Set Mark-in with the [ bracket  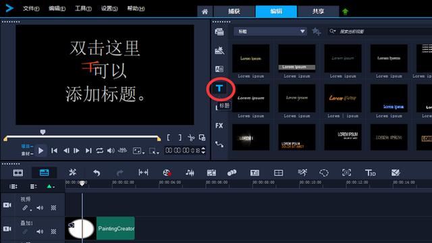[168, 138]
